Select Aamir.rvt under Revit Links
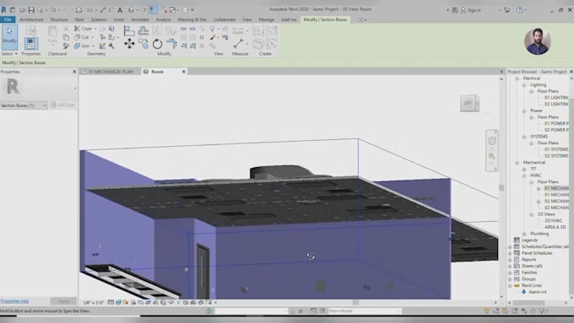Image resolution: width=574 pixels, height=323 pixels. pos(538,292)
